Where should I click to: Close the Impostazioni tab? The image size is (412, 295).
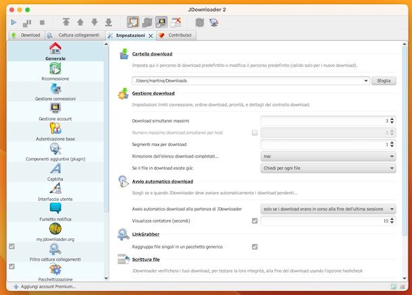tap(151, 36)
